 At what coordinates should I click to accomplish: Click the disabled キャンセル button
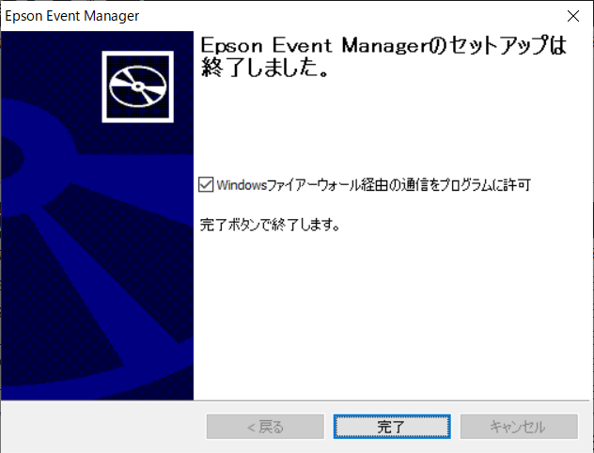(x=519, y=427)
